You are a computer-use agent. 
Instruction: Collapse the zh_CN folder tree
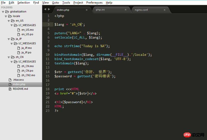coord(9,57)
